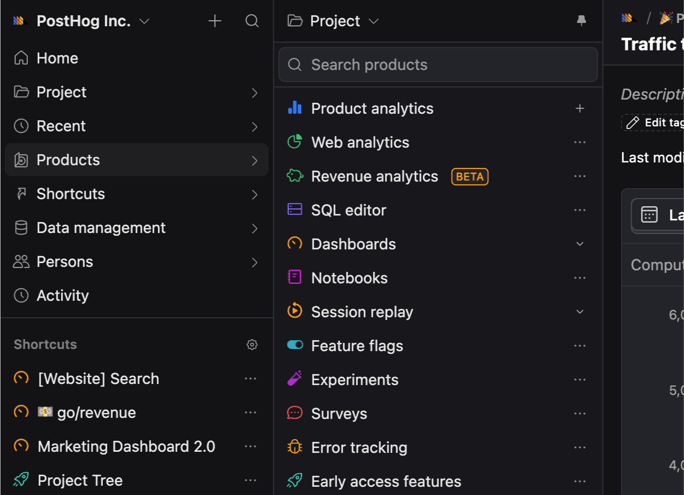Open the [Website] Search shortcut

(98, 378)
